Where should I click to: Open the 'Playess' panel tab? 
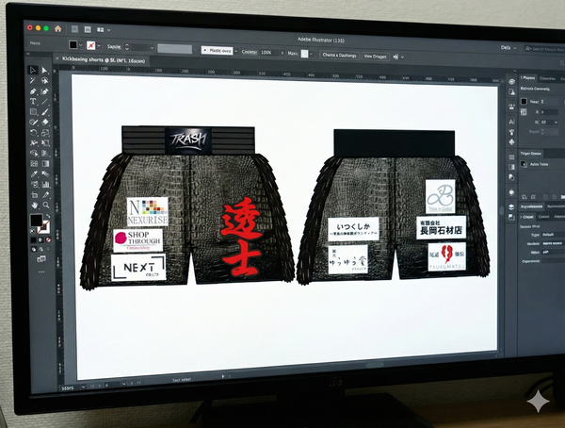(x=528, y=78)
